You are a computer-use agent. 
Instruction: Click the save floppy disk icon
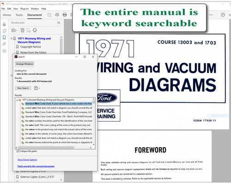pyautogui.click(x=49, y=15)
